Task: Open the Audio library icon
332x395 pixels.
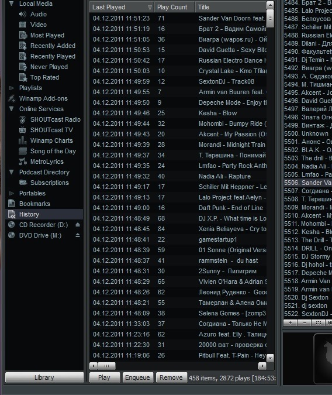Action: [23, 14]
